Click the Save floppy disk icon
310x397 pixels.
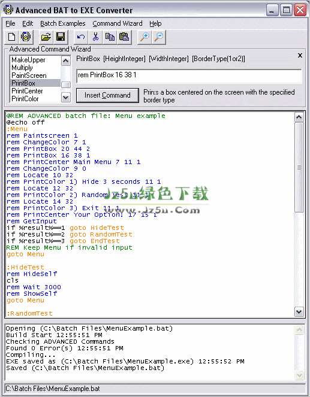tap(61, 37)
